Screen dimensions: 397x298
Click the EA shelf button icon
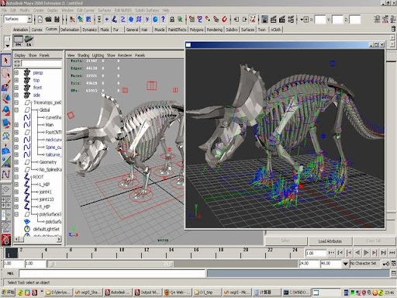tap(29, 41)
